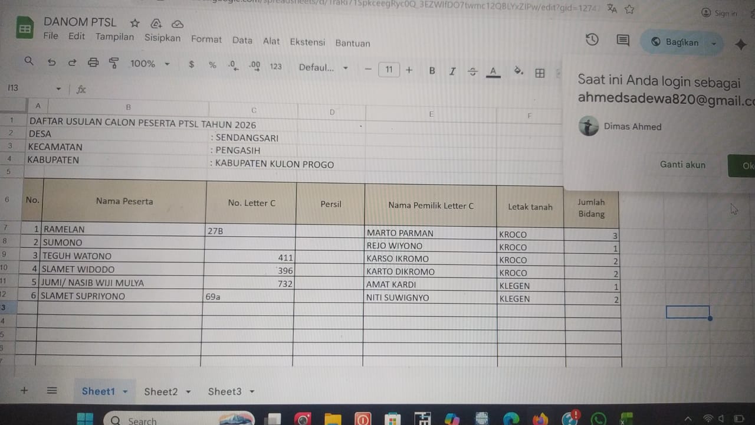Toggle strikethrough formatting

[472, 71]
